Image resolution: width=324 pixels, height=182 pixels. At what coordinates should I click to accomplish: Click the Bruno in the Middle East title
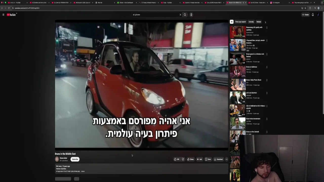pos(65,154)
